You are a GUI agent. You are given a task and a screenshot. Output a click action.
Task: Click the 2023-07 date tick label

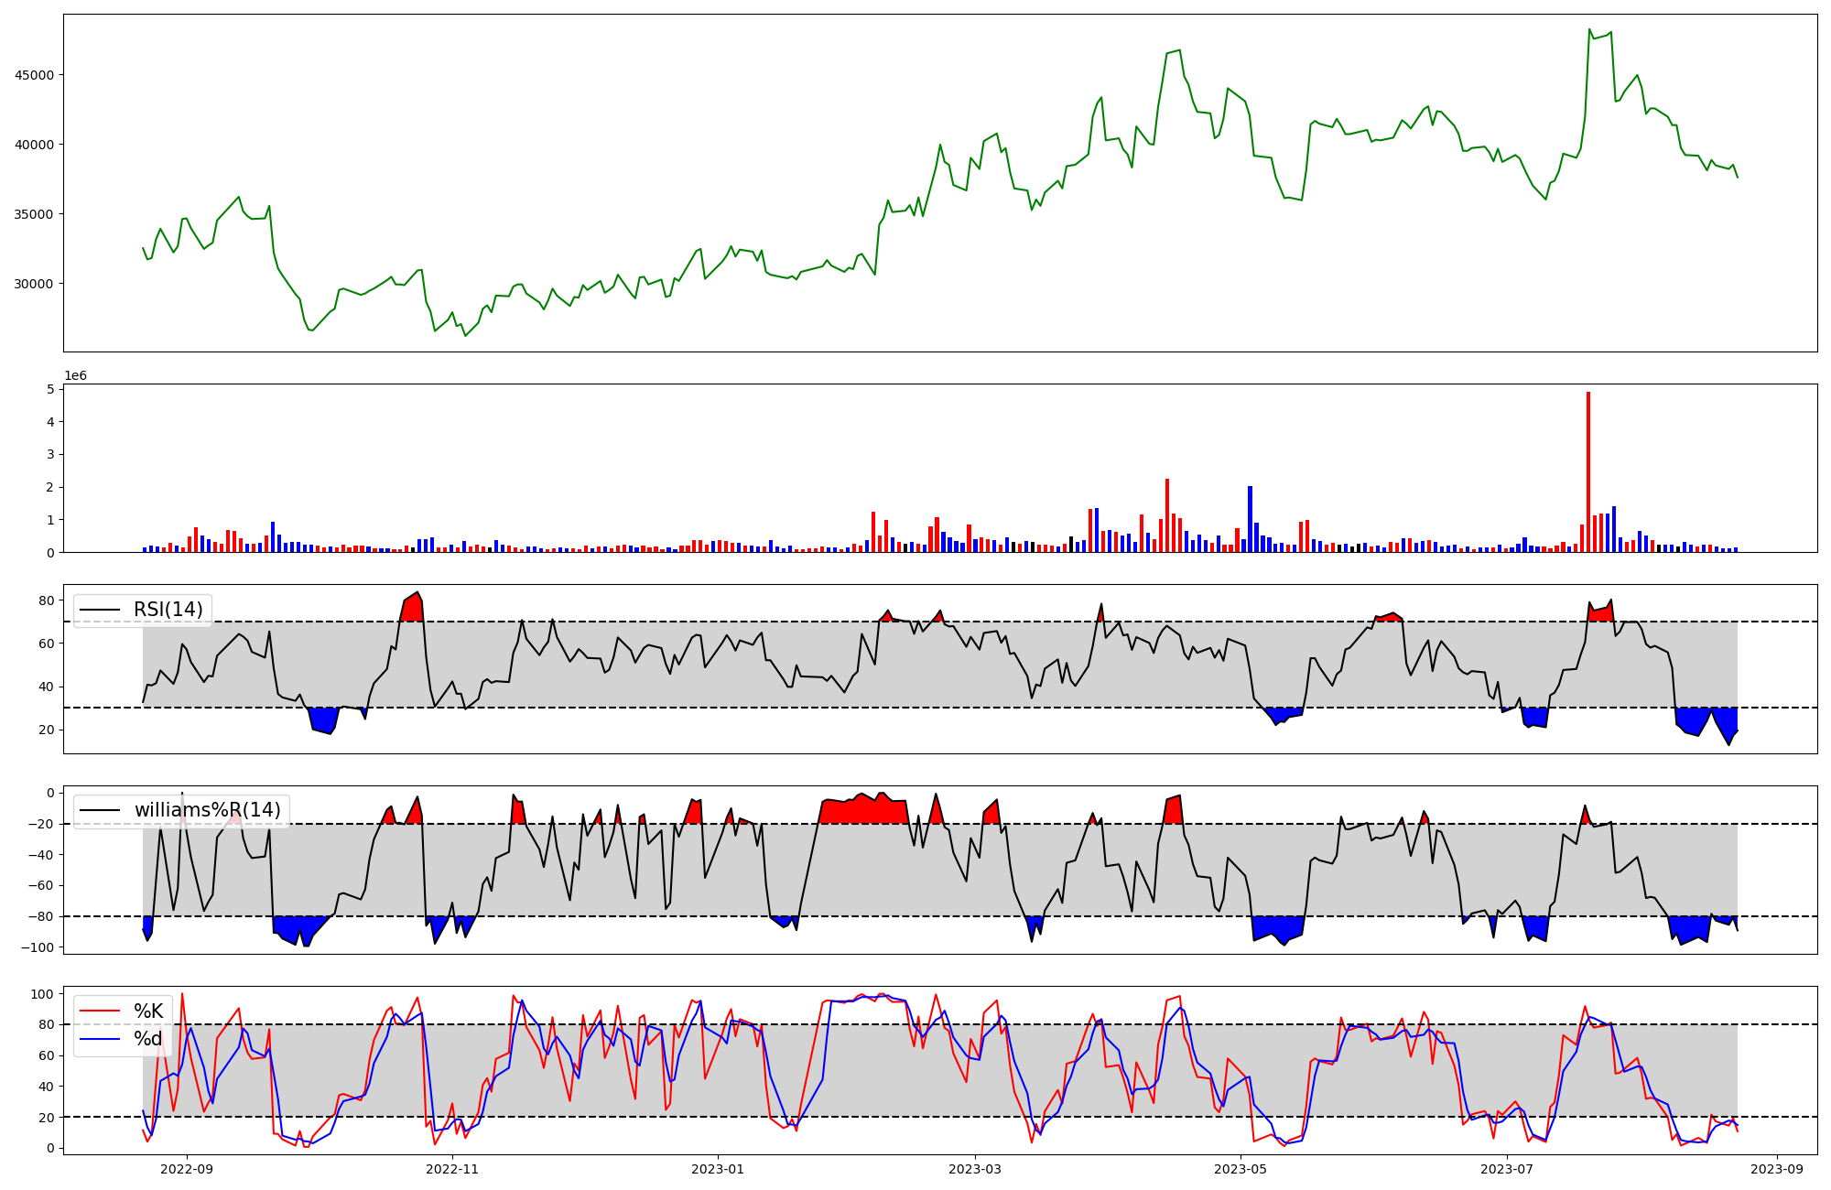pyautogui.click(x=1507, y=1169)
